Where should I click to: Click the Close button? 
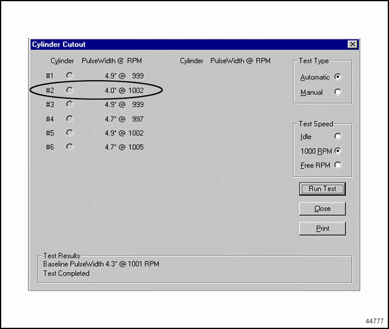(323, 209)
